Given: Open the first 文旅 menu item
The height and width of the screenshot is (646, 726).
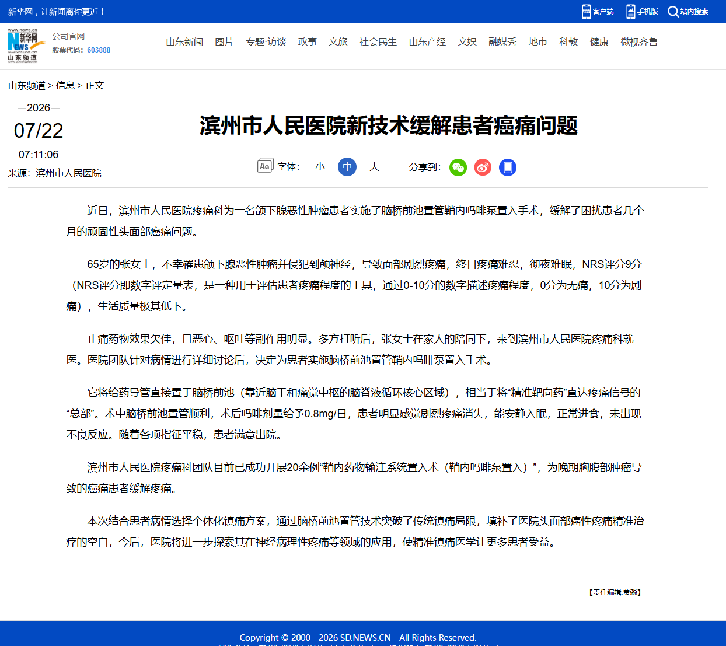Looking at the screenshot, I should coord(338,42).
